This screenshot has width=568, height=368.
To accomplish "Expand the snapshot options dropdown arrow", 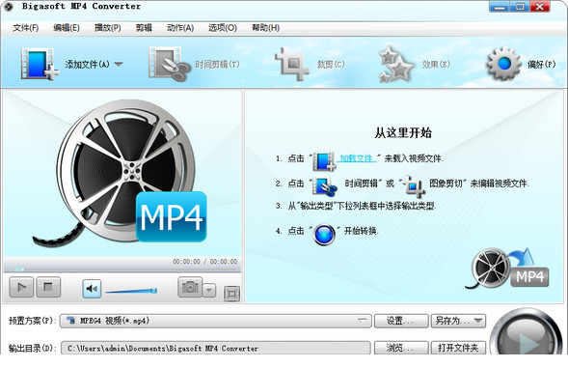I will [209, 290].
